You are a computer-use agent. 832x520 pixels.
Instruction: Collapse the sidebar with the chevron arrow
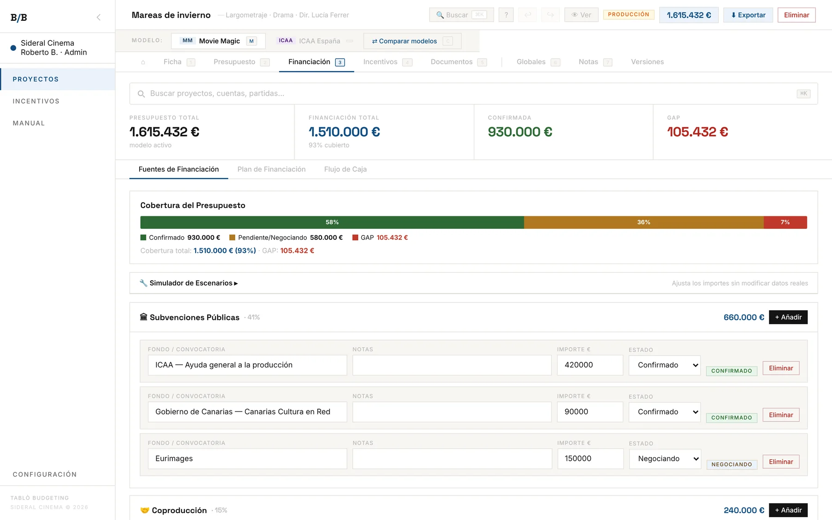click(x=98, y=18)
